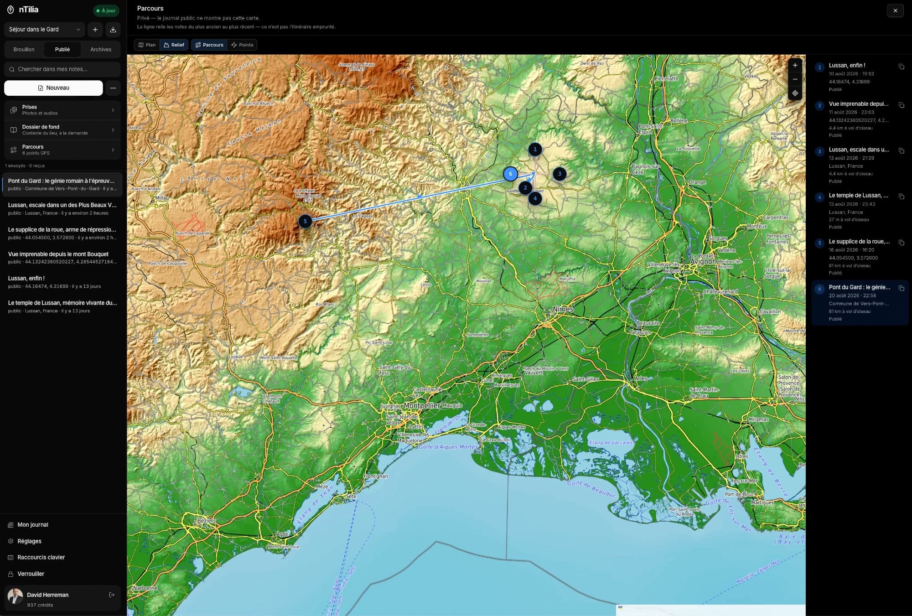This screenshot has width=912, height=616.
Task: Copy the 'Vue imprenable depui...' entry
Action: [x=901, y=105]
